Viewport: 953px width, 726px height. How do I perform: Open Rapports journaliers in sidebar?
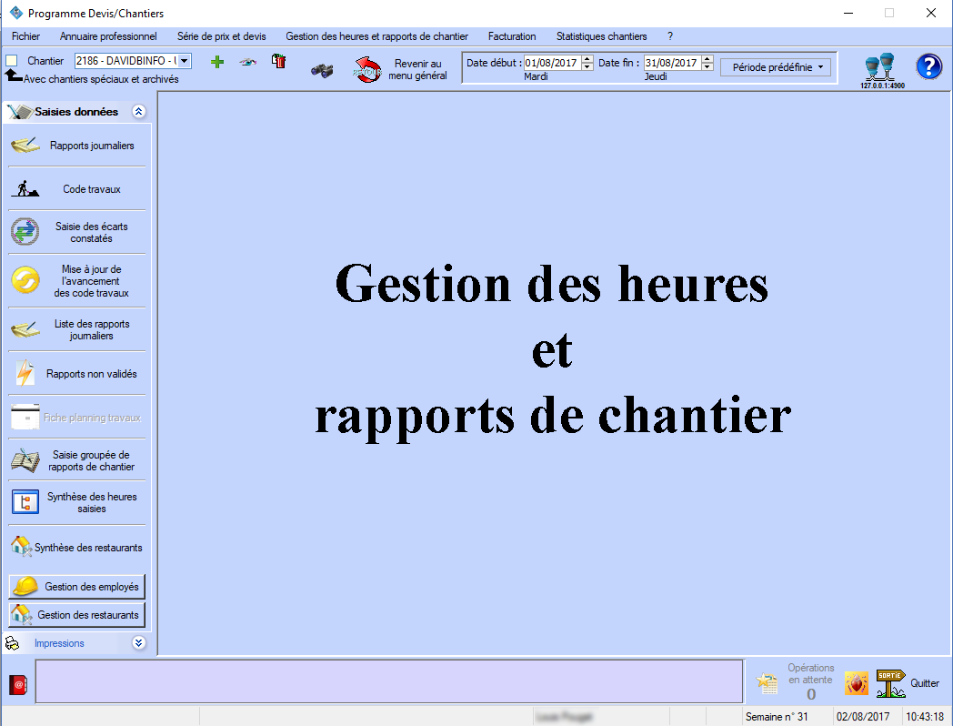(x=77, y=146)
